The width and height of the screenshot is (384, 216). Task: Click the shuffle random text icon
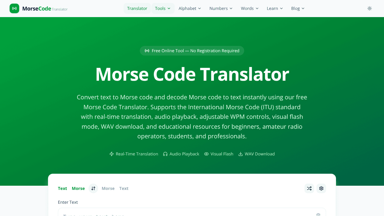tap(309, 188)
